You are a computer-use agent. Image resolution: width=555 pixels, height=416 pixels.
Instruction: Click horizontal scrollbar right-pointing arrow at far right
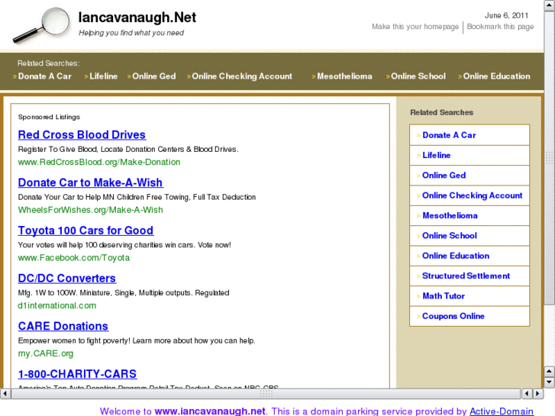tap(538, 393)
